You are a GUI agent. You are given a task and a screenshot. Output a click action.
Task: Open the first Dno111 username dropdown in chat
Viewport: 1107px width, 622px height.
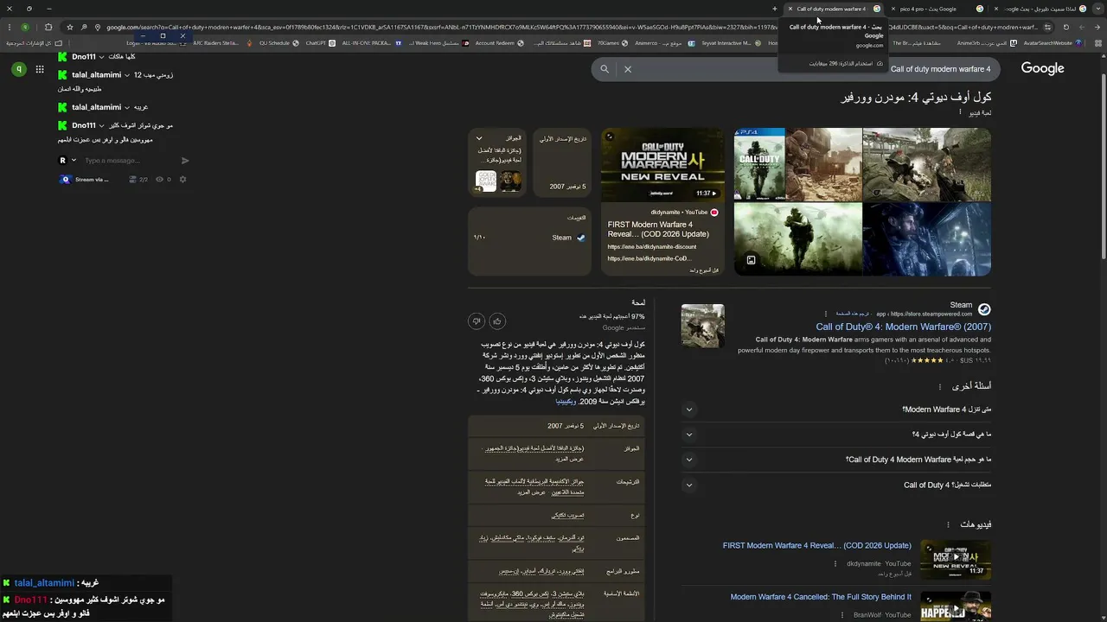pos(102,57)
